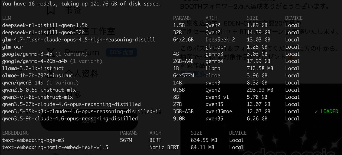Click the 634.55 MB size value

tap(204, 140)
